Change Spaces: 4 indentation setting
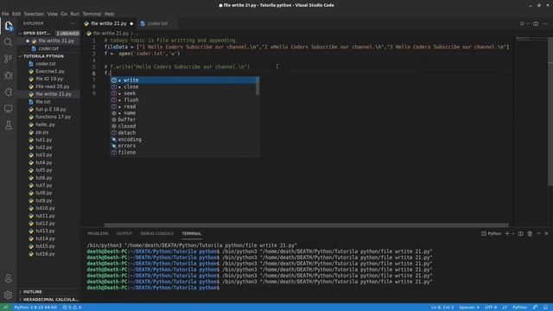 pos(469,308)
